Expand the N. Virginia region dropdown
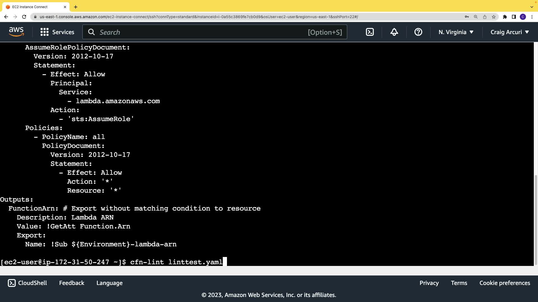This screenshot has height=302, width=538. click(x=456, y=32)
